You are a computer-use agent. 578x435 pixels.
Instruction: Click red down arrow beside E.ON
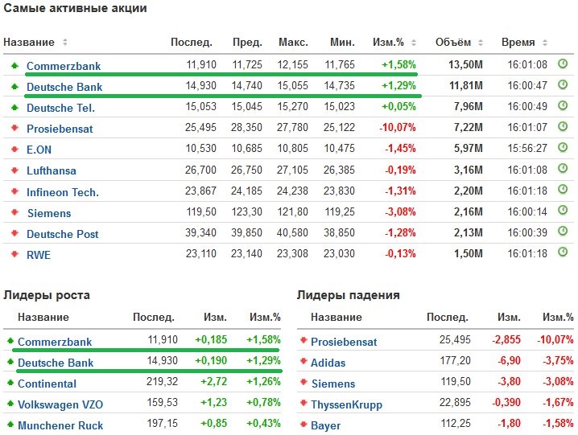click(x=14, y=149)
